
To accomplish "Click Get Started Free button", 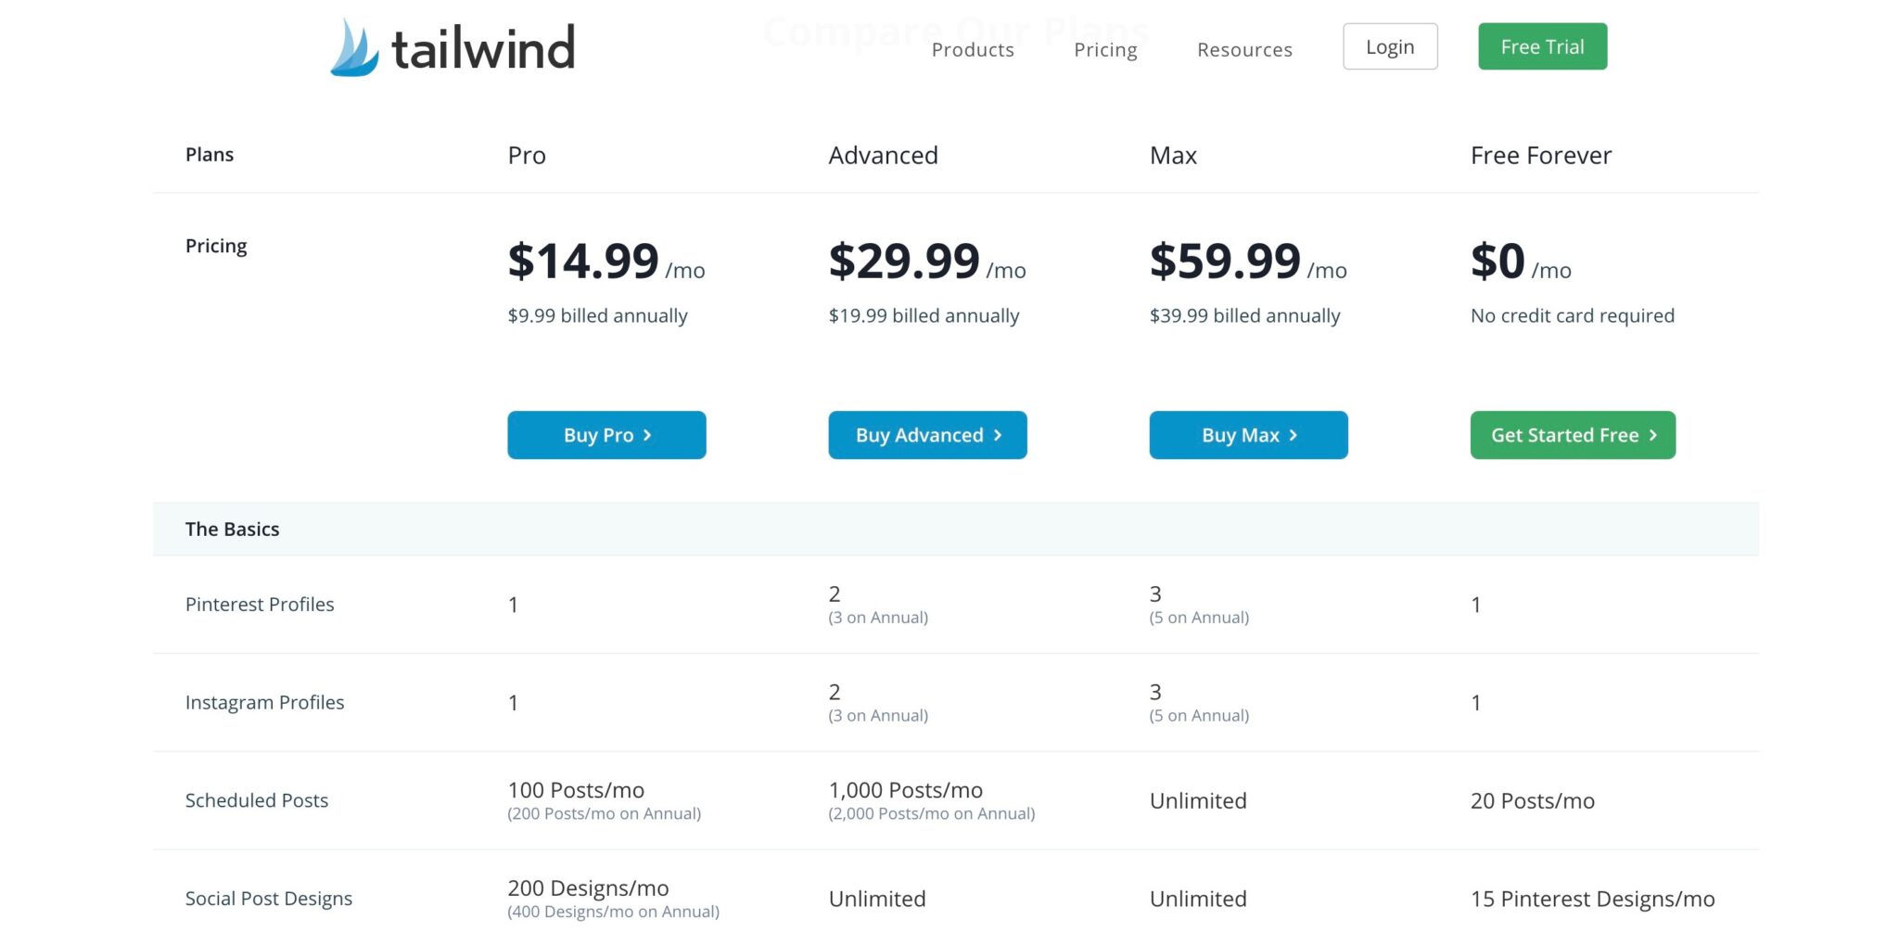I will [1573, 435].
